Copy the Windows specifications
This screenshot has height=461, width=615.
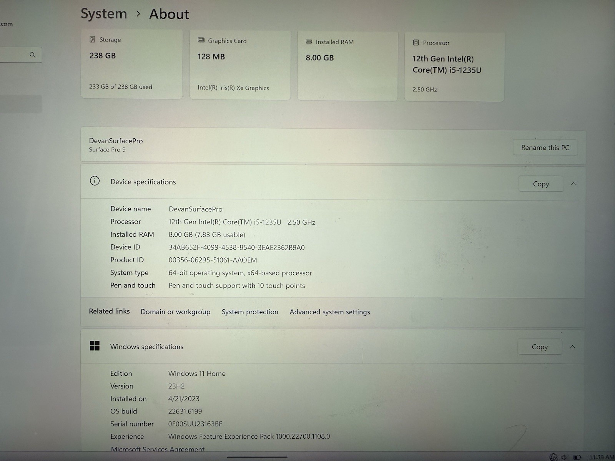540,347
